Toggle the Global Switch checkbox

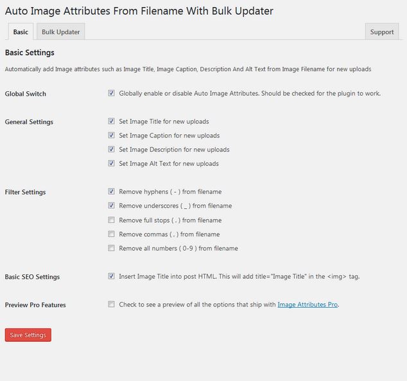[x=111, y=93]
